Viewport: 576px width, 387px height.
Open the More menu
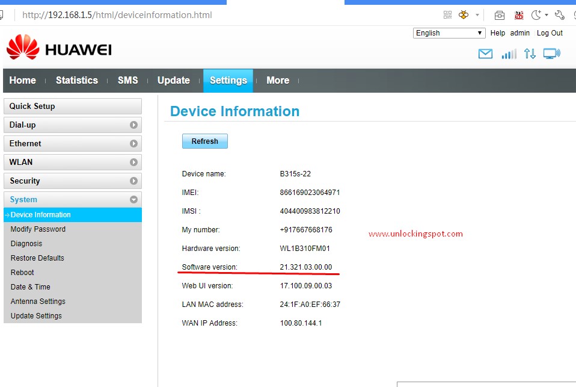coord(278,80)
